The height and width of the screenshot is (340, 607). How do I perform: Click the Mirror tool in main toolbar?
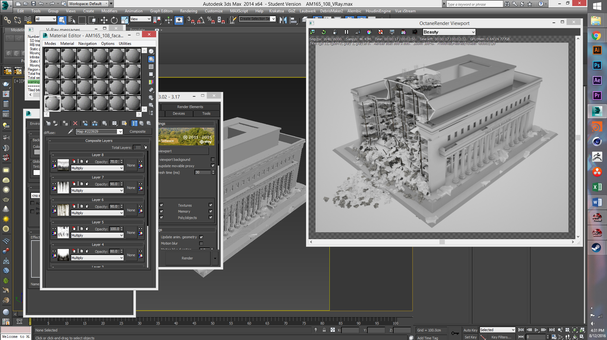[283, 20]
